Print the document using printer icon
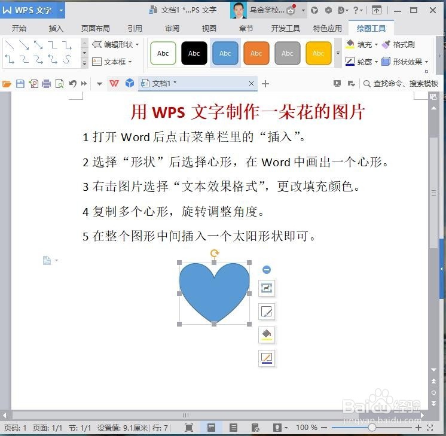Viewport: 446px width, 436px height. click(46, 84)
